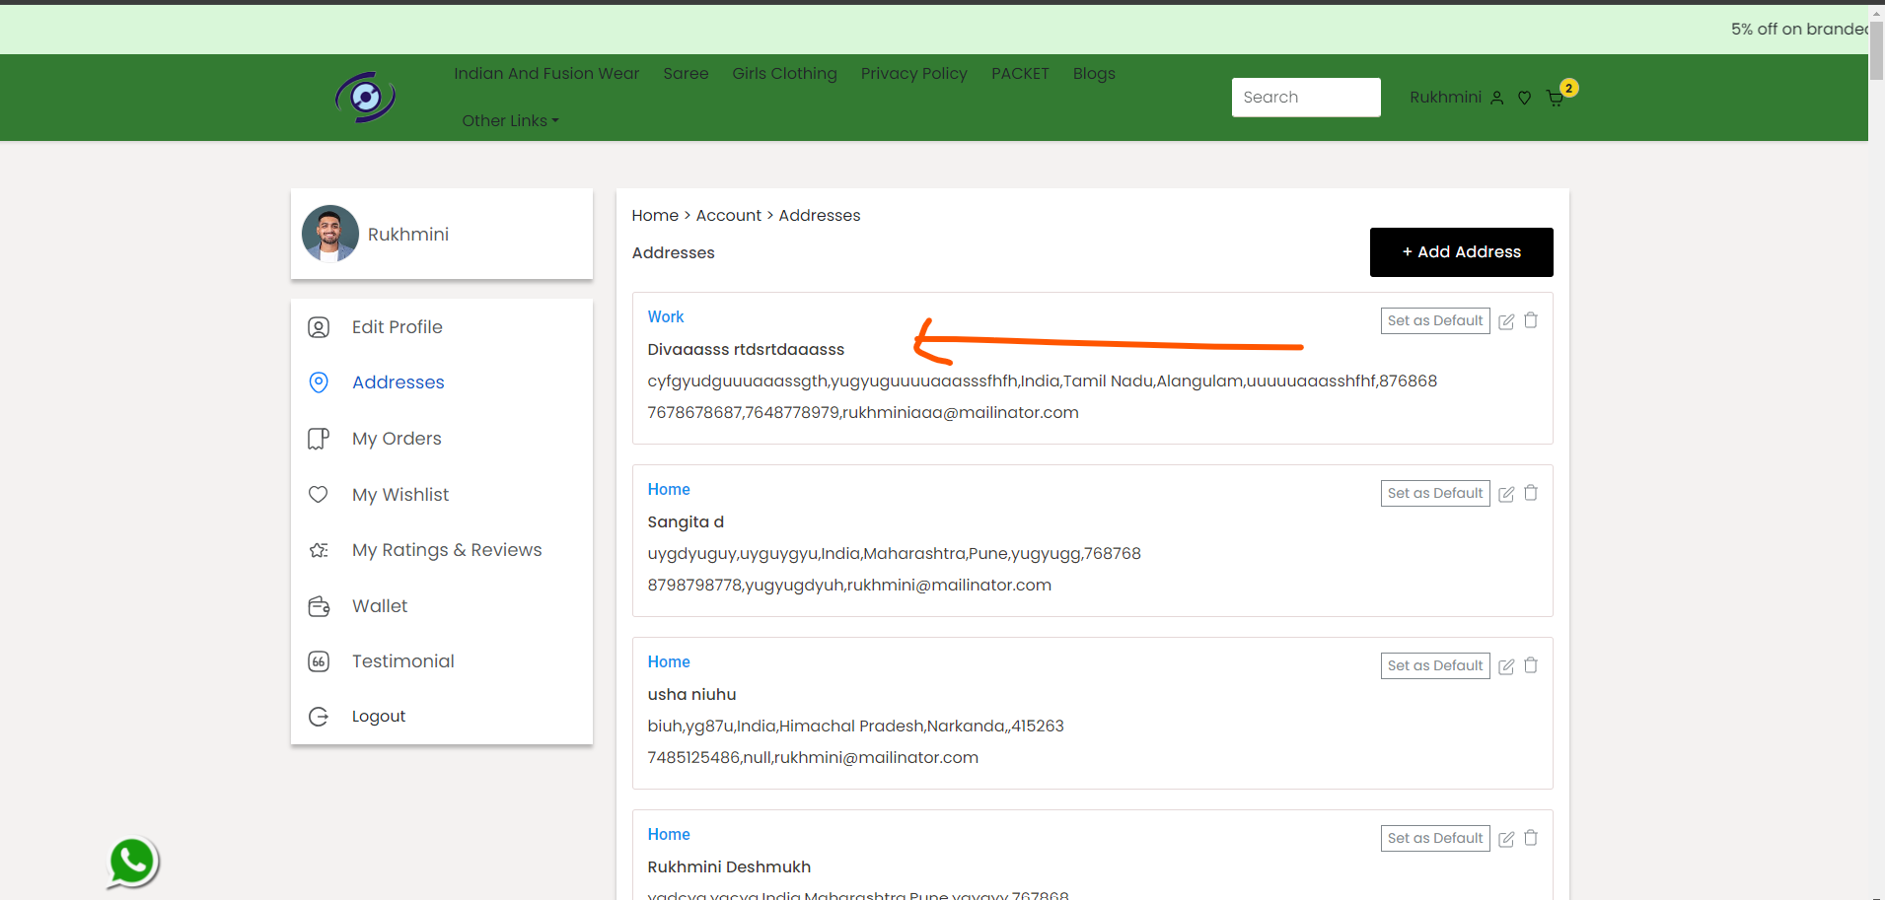This screenshot has width=1885, height=900.
Task: Delete the usha niuhu address
Action: (1531, 665)
